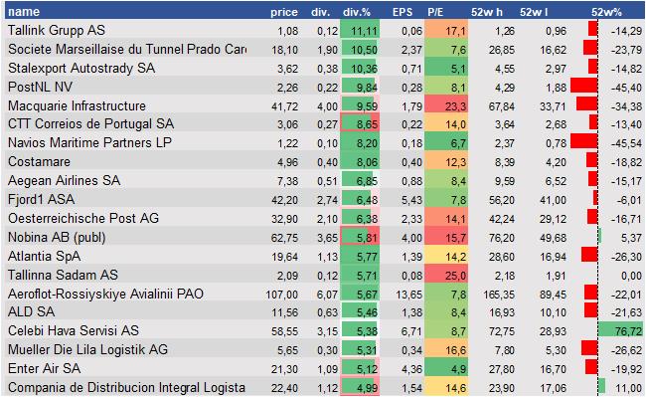Select Compania de Distribucion Integral Logista row
This screenshot has height=397, width=646.
point(325,387)
